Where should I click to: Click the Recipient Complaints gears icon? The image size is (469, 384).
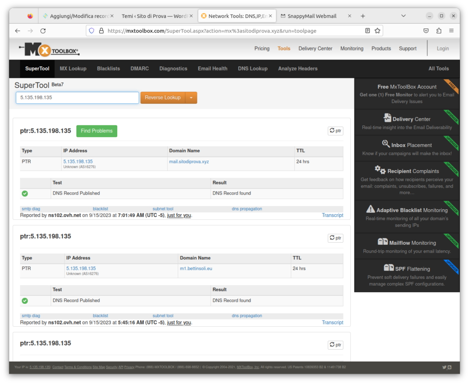[380, 170]
